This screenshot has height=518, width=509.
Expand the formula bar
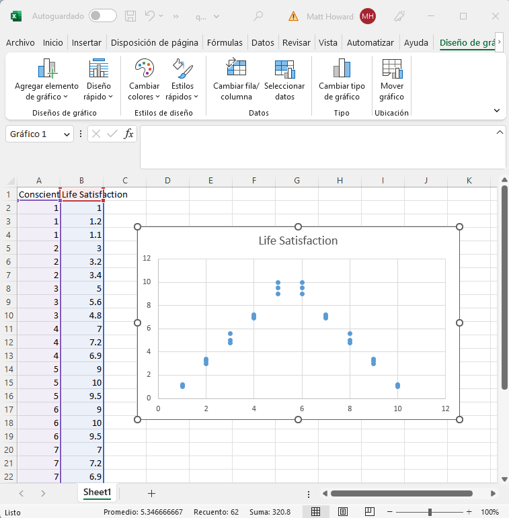(499, 132)
